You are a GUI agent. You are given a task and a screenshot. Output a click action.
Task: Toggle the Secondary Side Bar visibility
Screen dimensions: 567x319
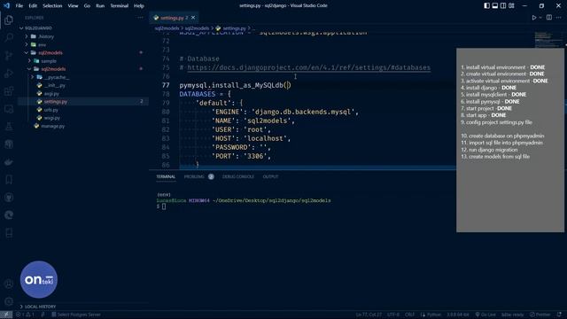tap(503, 6)
